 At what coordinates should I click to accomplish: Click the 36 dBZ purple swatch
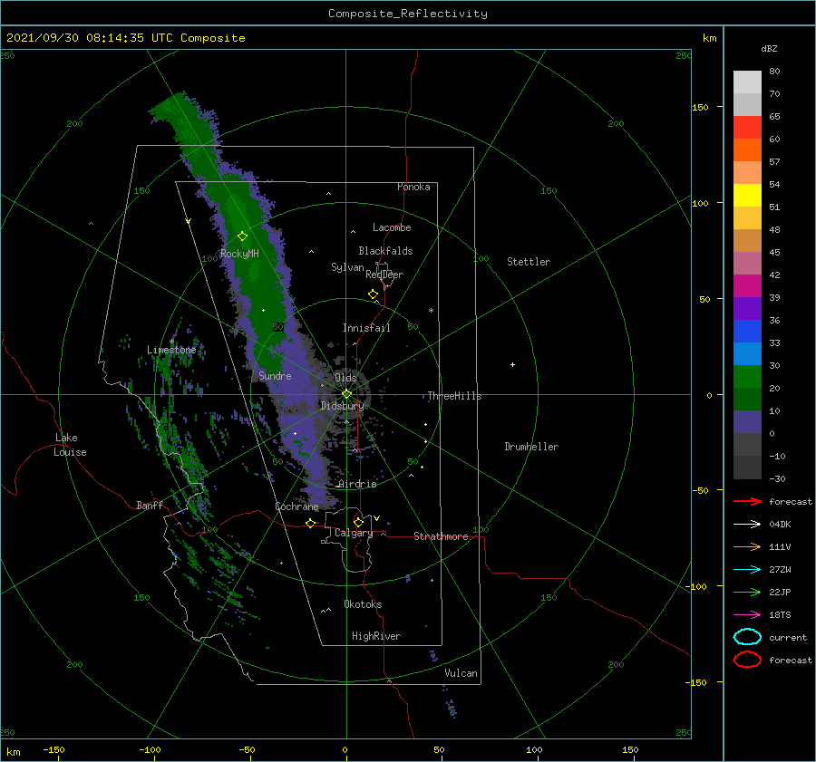point(747,308)
